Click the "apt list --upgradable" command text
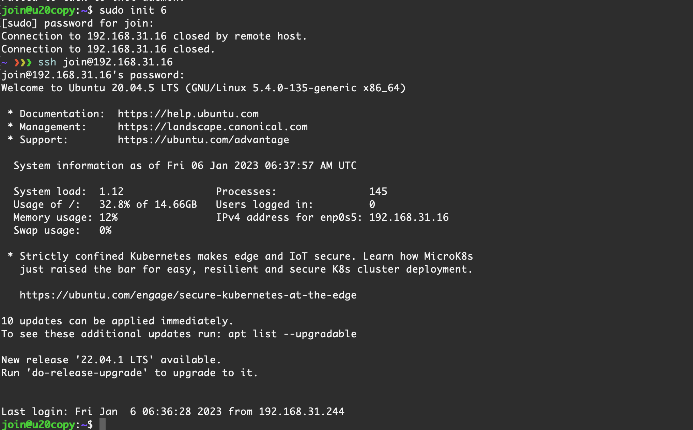Image resolution: width=693 pixels, height=430 pixels. click(x=292, y=334)
